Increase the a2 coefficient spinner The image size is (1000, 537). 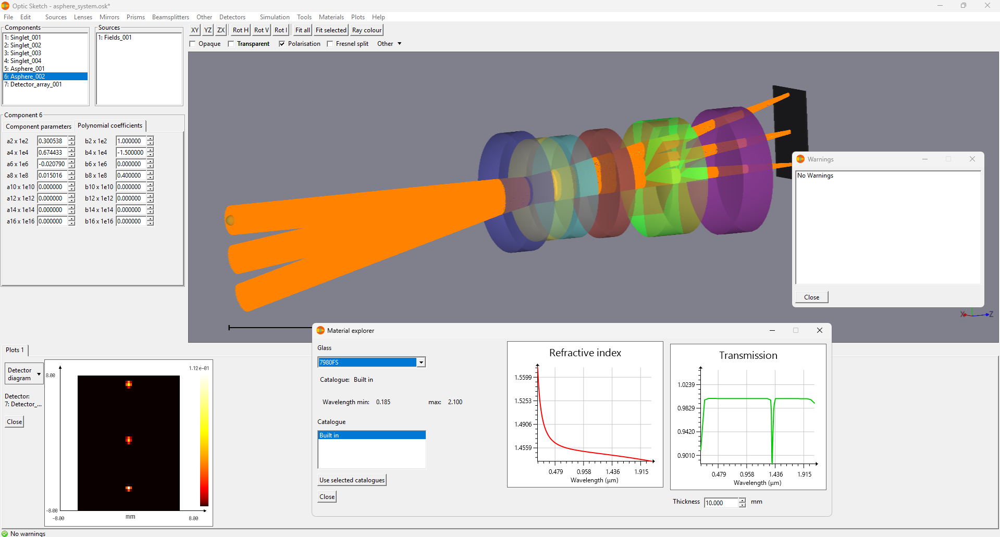coord(72,139)
